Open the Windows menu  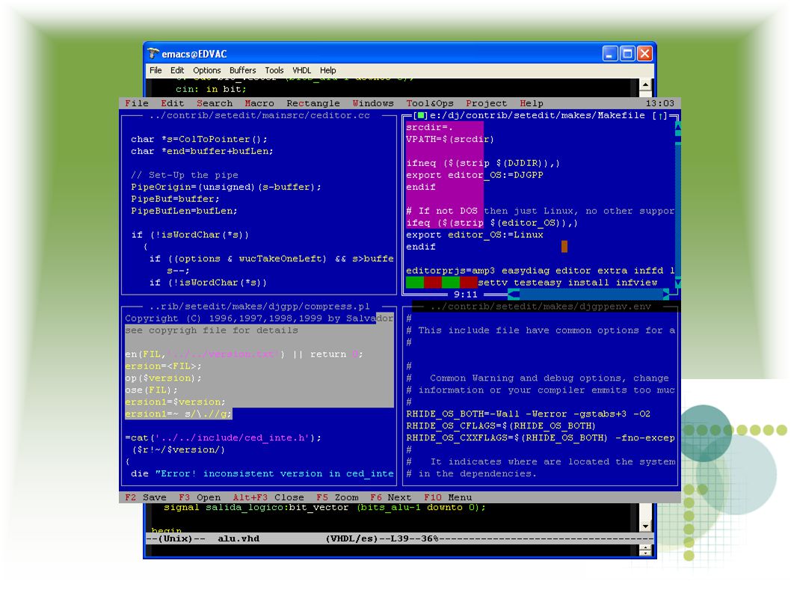373,103
